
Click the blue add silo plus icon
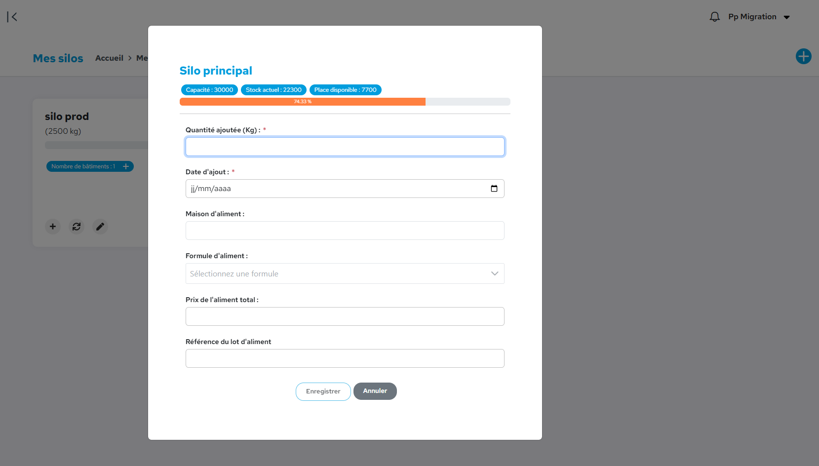(803, 56)
